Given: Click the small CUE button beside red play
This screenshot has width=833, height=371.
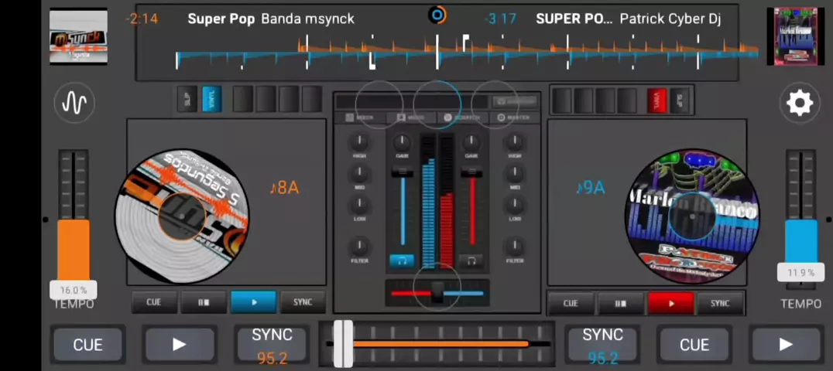Looking at the screenshot, I should pyautogui.click(x=571, y=304).
